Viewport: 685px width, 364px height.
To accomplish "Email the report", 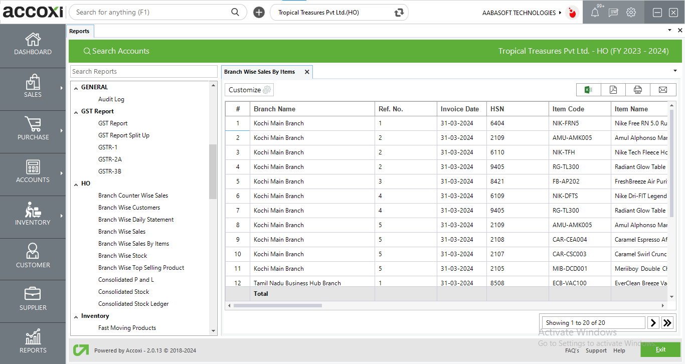I will point(663,90).
